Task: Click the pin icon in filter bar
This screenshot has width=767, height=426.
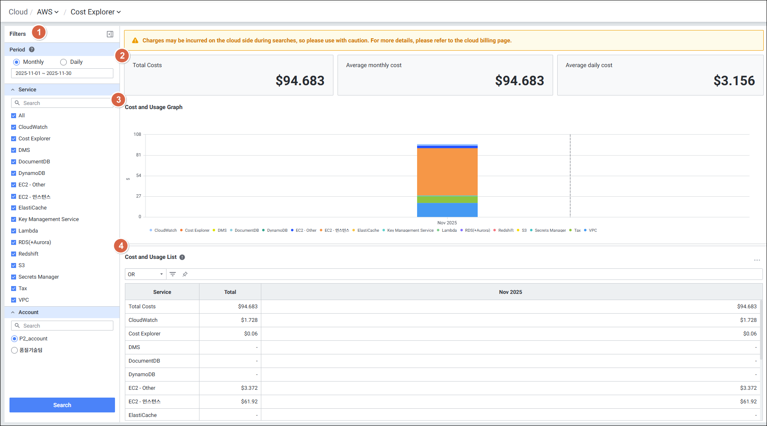Action: (x=185, y=274)
